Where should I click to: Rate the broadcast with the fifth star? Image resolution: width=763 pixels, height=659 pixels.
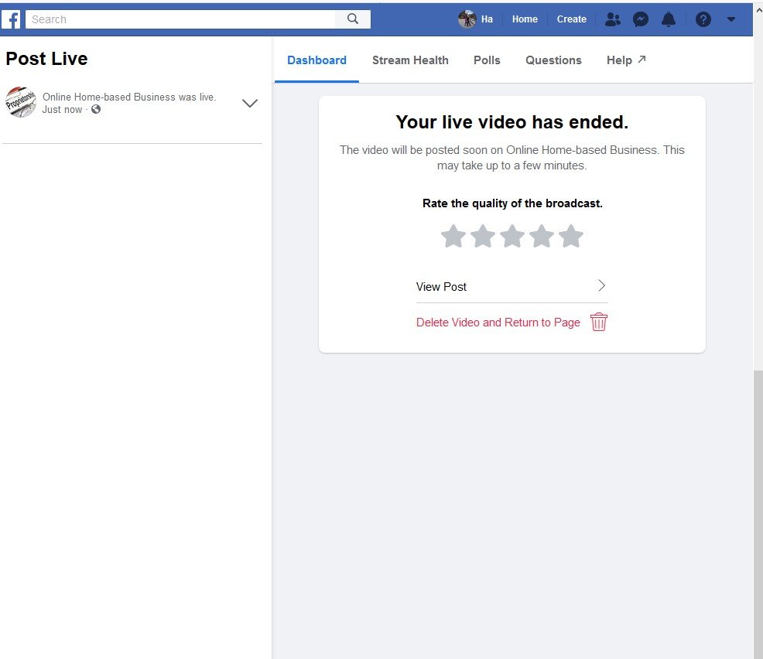(571, 236)
